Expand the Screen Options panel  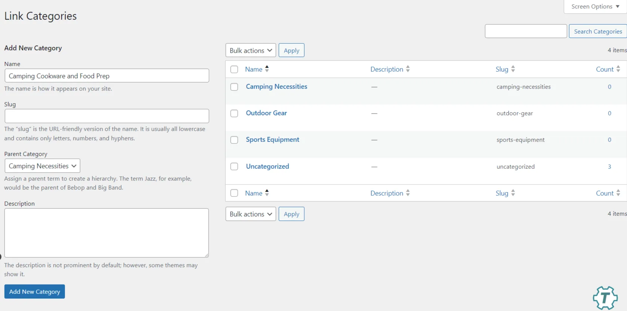(x=595, y=7)
